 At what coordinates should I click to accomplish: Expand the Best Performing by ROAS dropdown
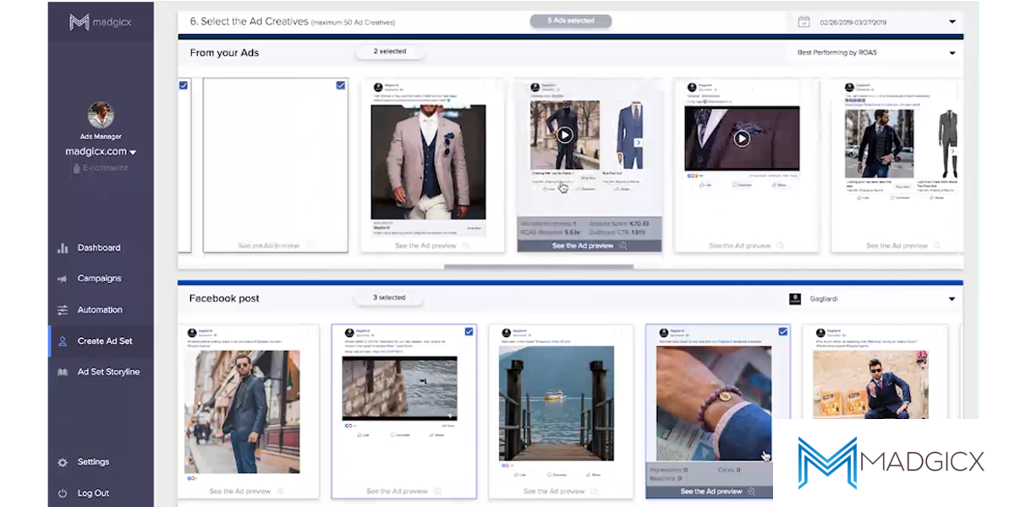[952, 52]
